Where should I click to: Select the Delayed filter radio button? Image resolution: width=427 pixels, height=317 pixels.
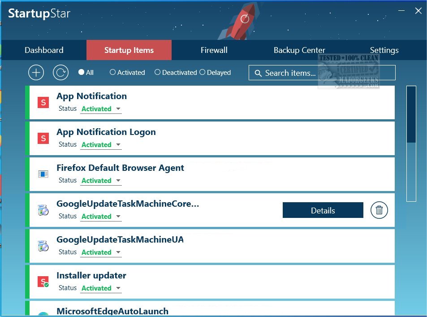pos(203,72)
